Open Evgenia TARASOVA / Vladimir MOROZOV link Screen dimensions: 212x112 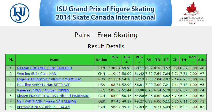49,79
